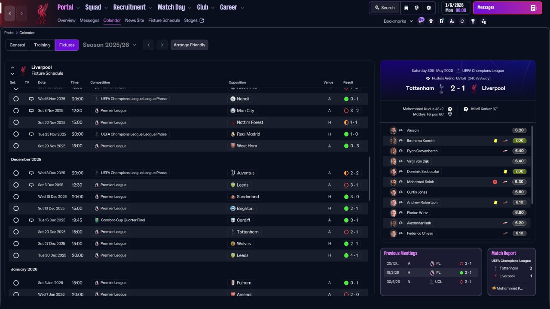
Task: Click the Arrange Friendly button
Action: point(189,45)
